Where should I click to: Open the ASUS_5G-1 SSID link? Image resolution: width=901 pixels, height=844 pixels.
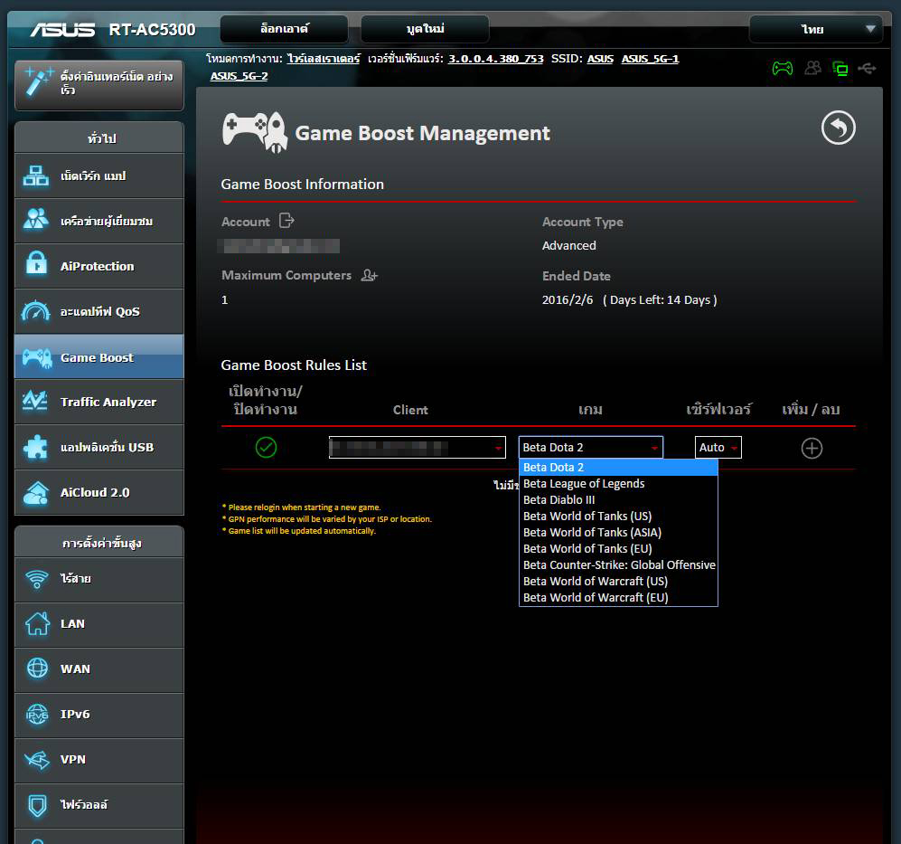[x=650, y=59]
